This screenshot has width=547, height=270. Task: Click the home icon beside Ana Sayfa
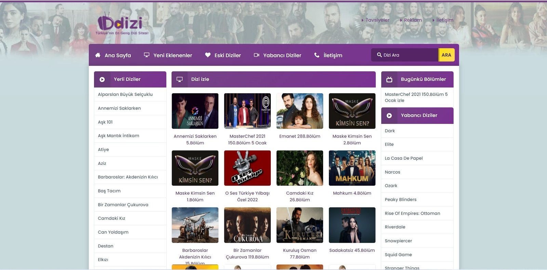(x=98, y=55)
